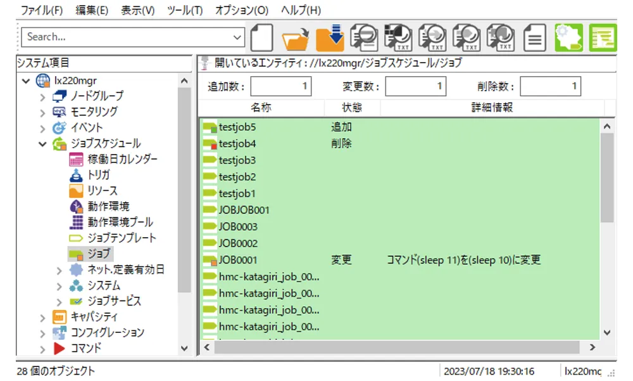Open the ヘルプ(H) menu
This screenshot has height=381, width=633.
(301, 10)
